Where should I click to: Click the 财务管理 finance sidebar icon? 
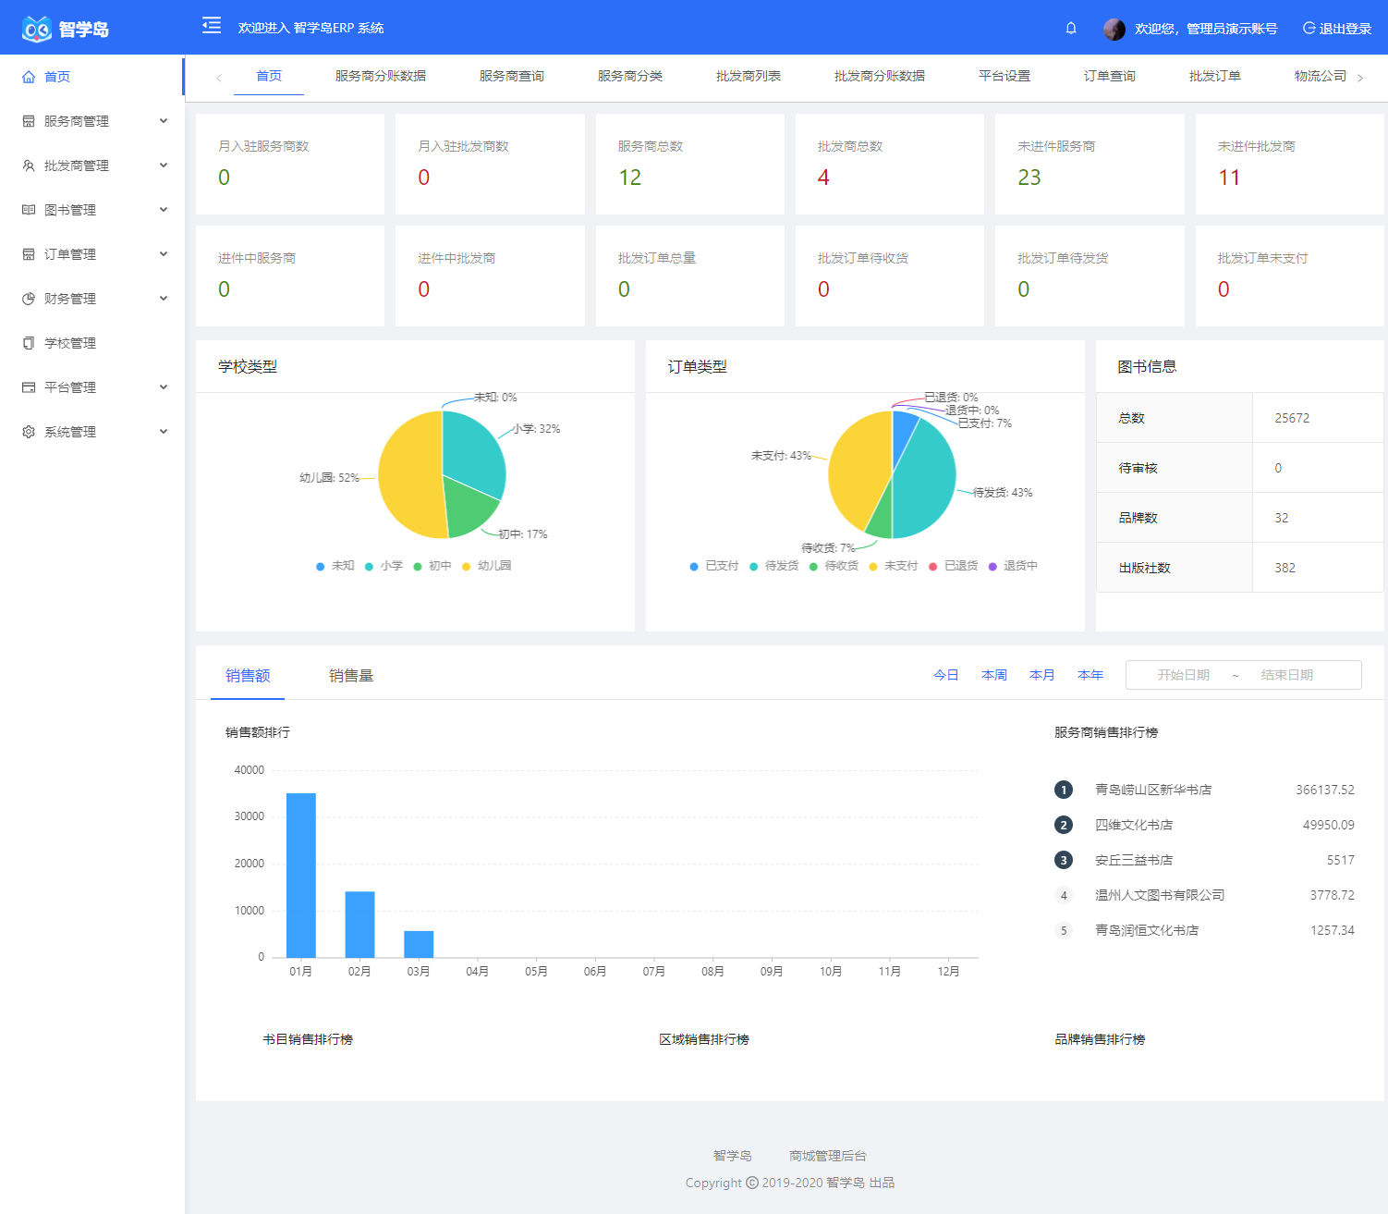[x=28, y=298]
